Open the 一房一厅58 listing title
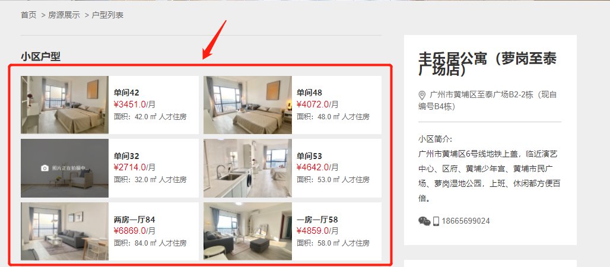 [x=317, y=220]
